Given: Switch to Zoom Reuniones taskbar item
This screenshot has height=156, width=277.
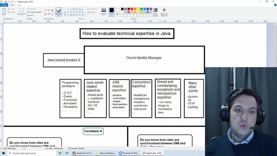Looking at the screenshot, I should pos(129,153).
